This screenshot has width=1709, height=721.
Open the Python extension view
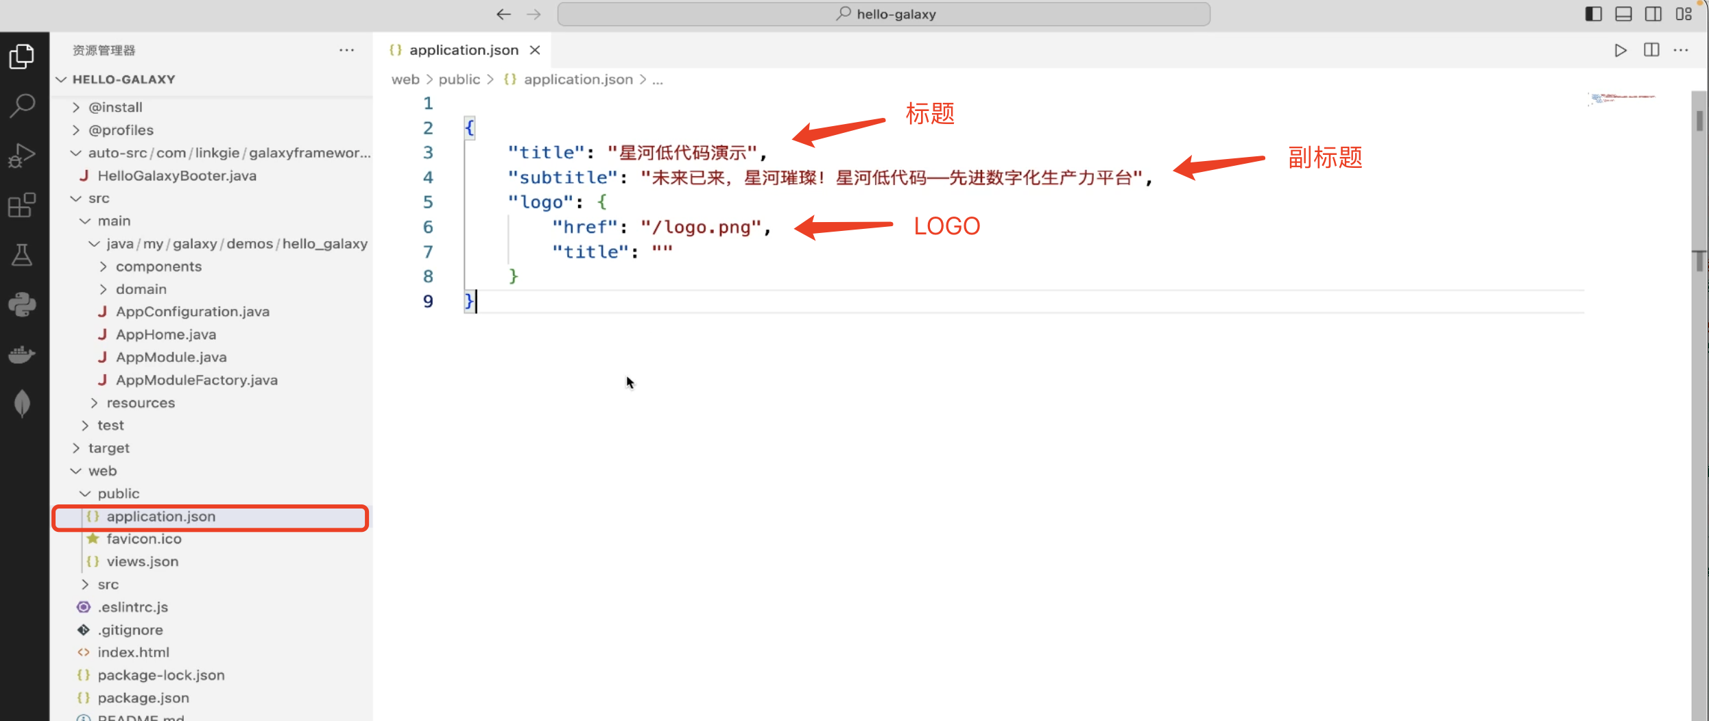(22, 304)
